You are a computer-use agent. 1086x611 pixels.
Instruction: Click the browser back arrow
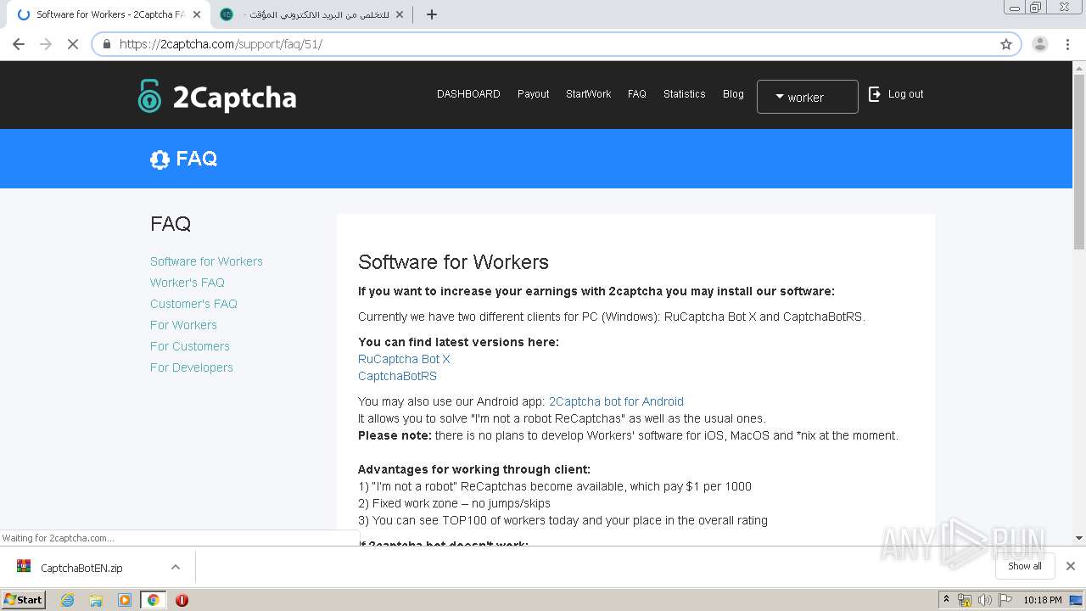click(x=19, y=44)
